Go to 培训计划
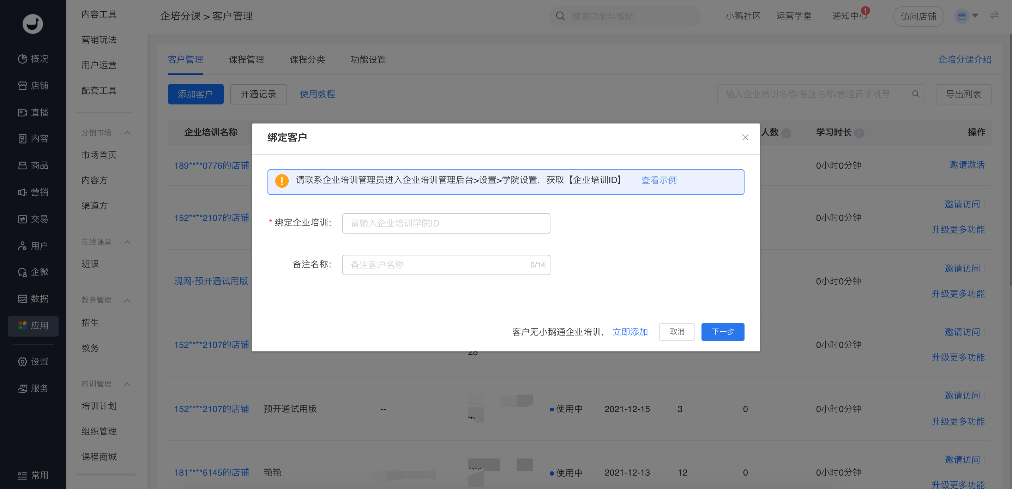The width and height of the screenshot is (1012, 489). pos(99,406)
